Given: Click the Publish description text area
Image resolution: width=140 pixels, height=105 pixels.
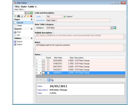Looking at the screenshot, I should point(80,37).
